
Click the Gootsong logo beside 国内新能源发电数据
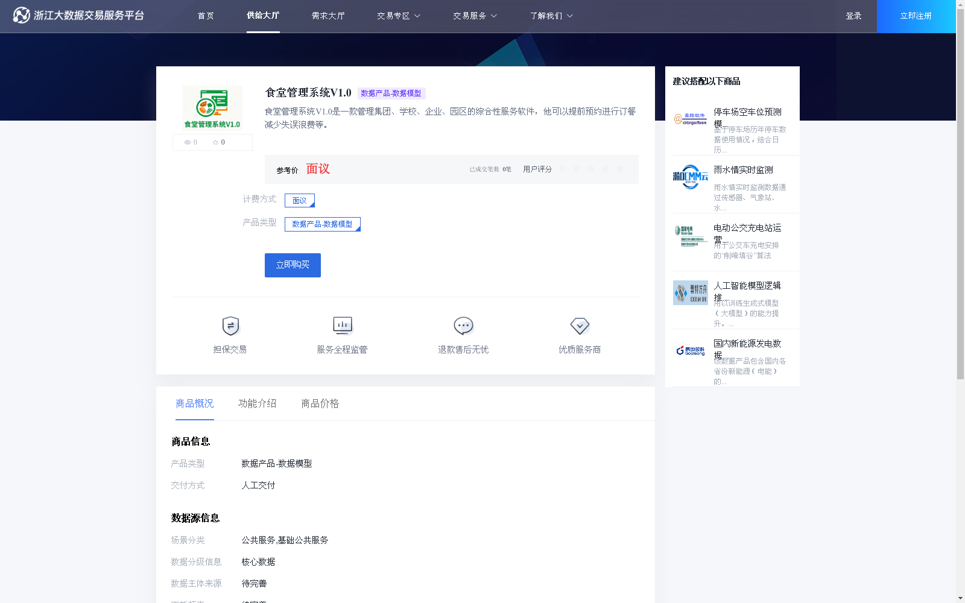coord(690,350)
